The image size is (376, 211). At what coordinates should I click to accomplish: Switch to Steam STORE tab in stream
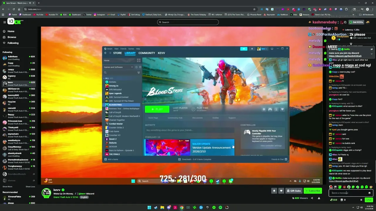(117, 53)
